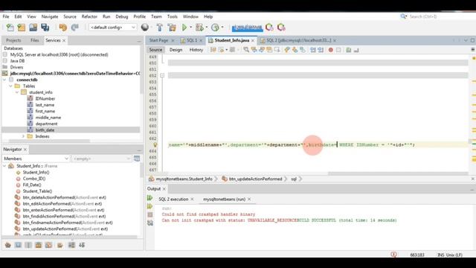The width and height of the screenshot is (476, 268).
Task: Select the last_name column
Action: pyautogui.click(x=45, y=105)
